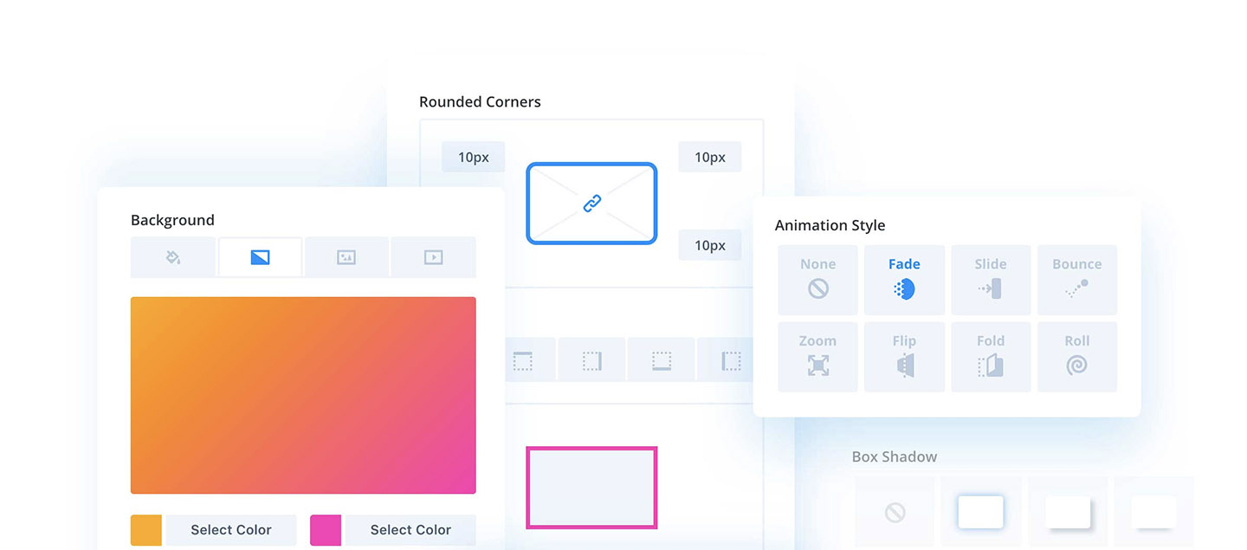1247x550 pixels.
Task: Toggle the linked corners chain icon
Action: point(591,204)
